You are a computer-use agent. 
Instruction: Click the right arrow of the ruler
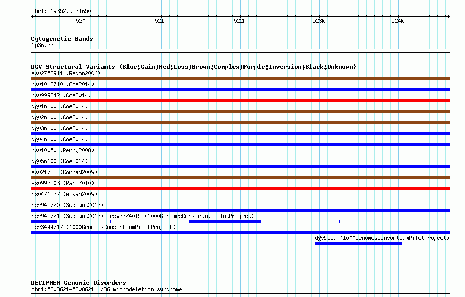point(448,16)
